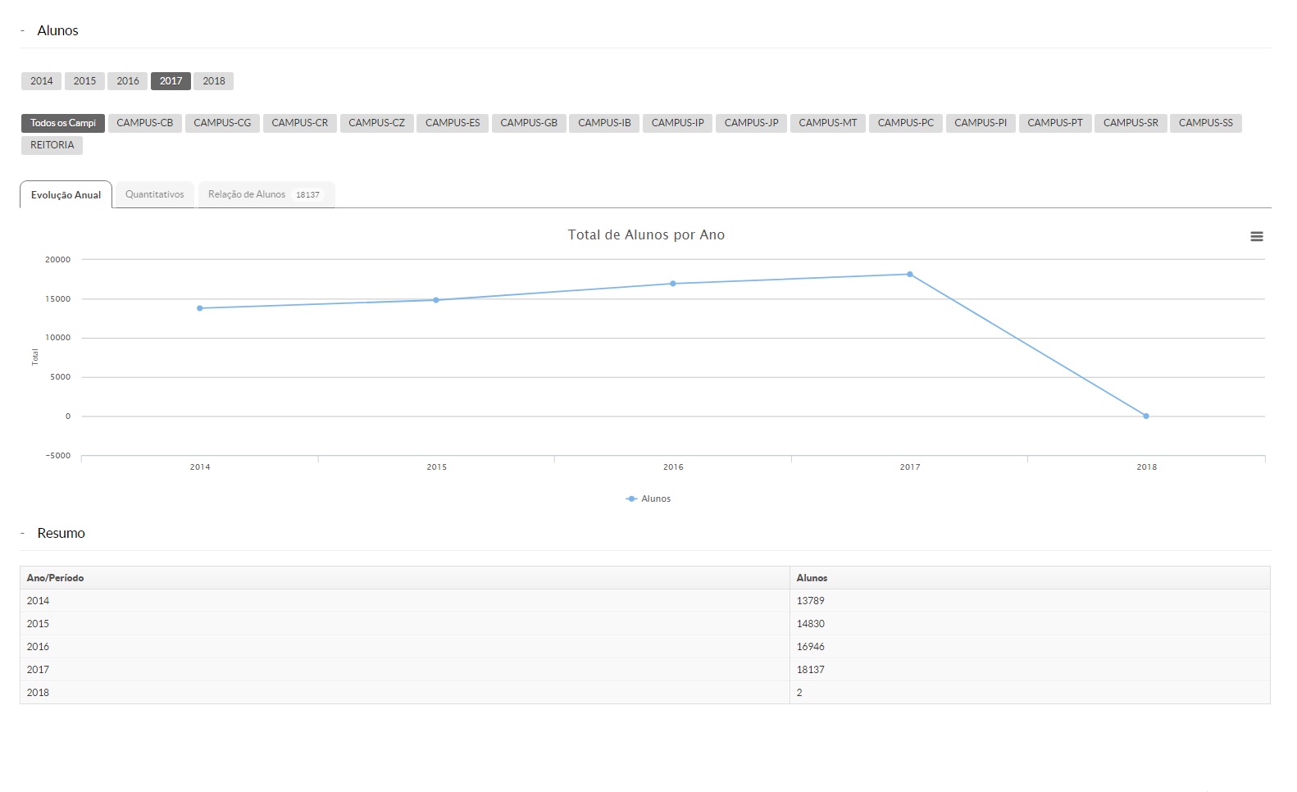Filter by CAMPUS-MT

[827, 123]
